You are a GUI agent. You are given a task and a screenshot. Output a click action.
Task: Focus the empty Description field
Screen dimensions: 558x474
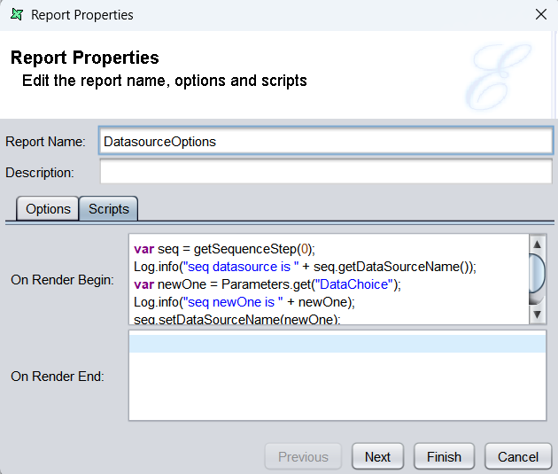pyautogui.click(x=325, y=172)
